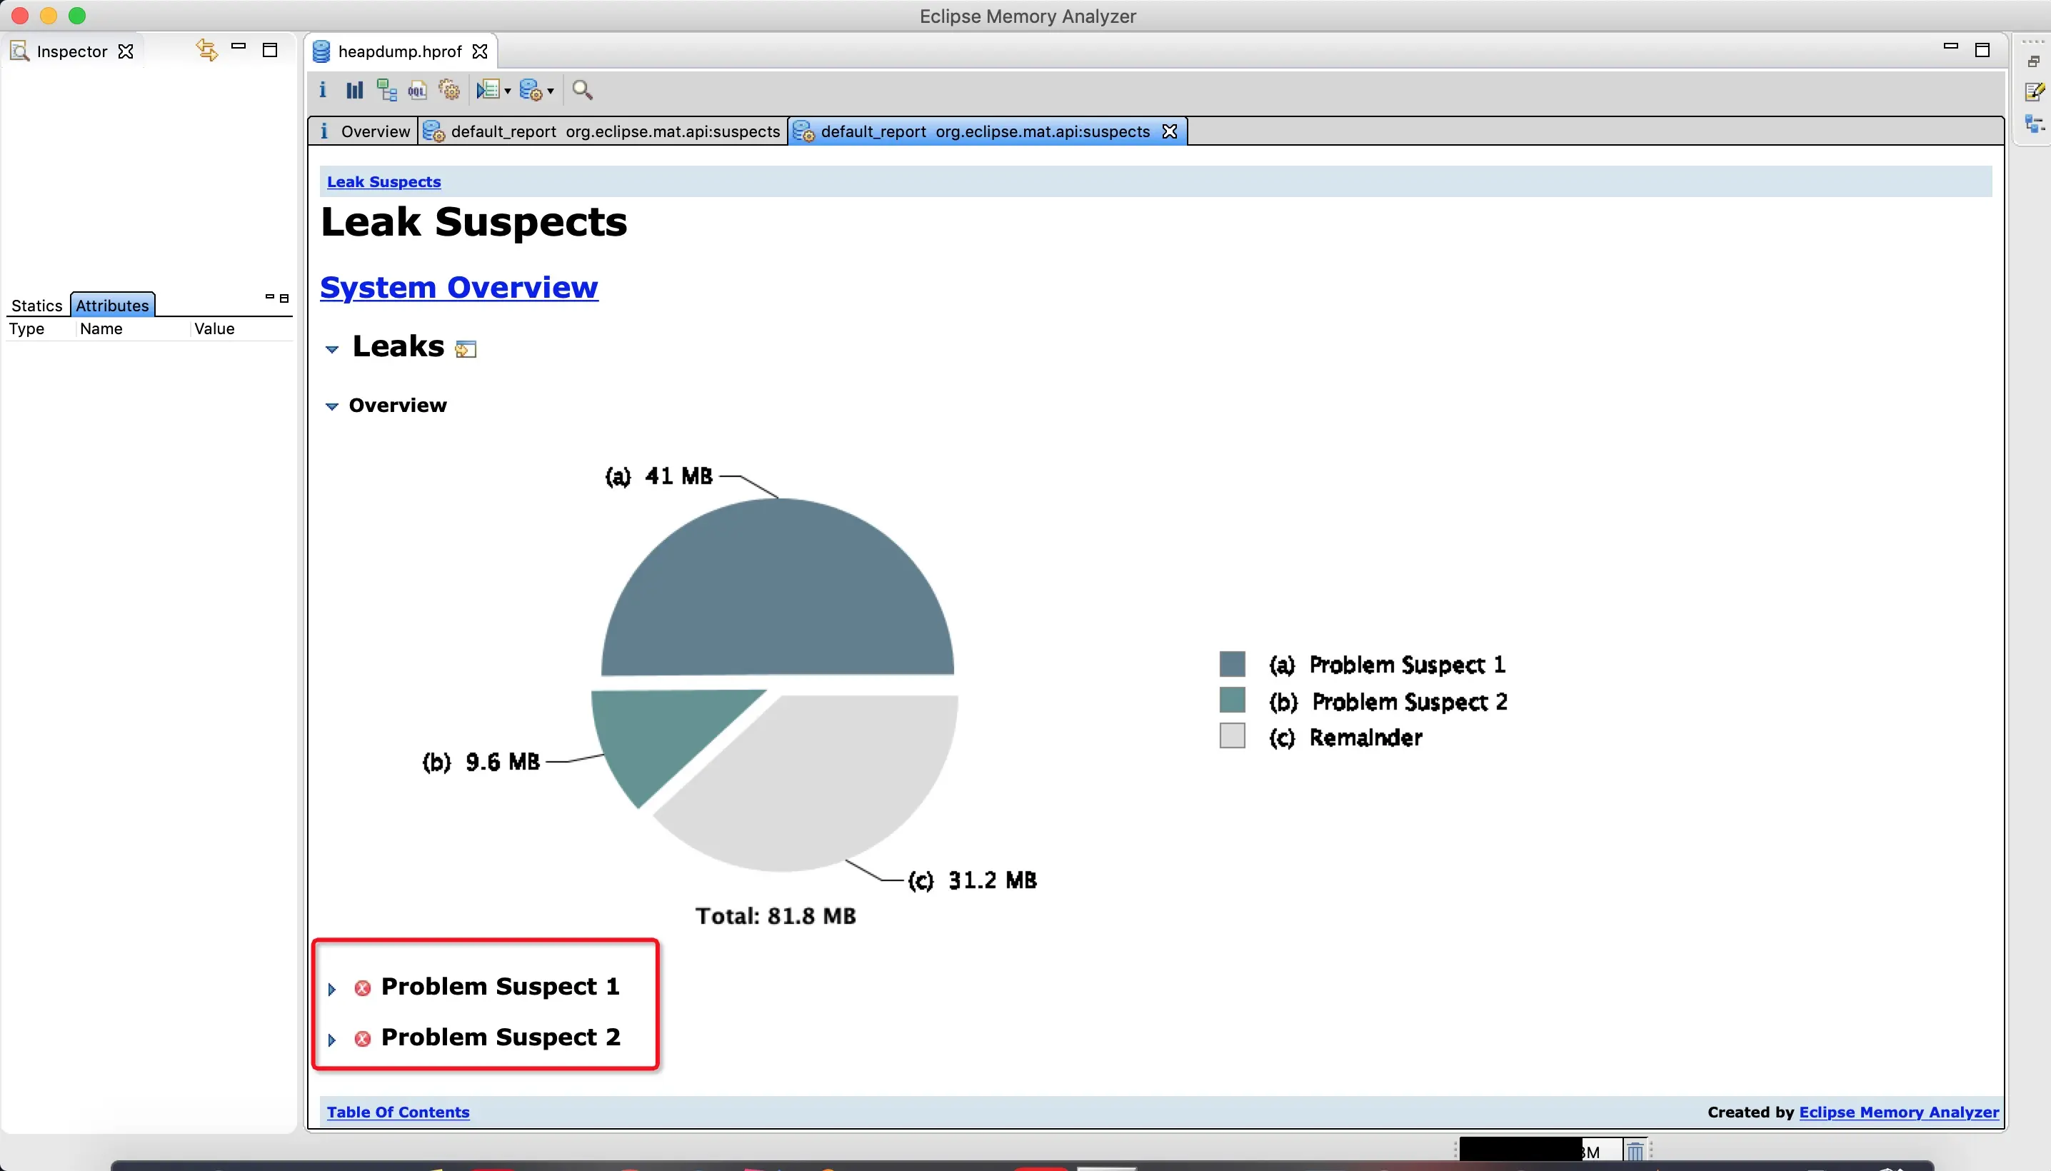Open the Dominator Tree view icon
The height and width of the screenshot is (1171, 2051).
pos(387,90)
